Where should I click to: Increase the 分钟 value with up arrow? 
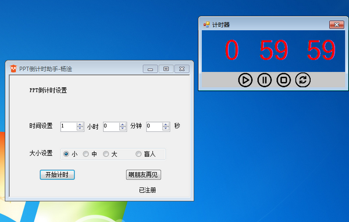tap(123, 124)
